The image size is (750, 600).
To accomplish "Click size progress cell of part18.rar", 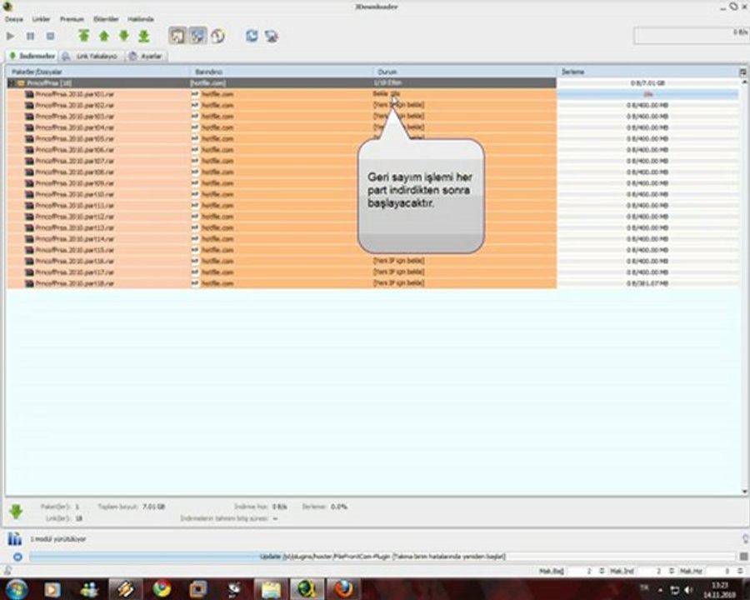I will point(647,283).
